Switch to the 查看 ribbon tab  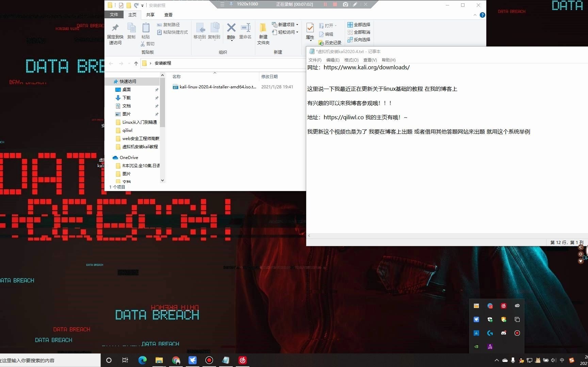168,15
